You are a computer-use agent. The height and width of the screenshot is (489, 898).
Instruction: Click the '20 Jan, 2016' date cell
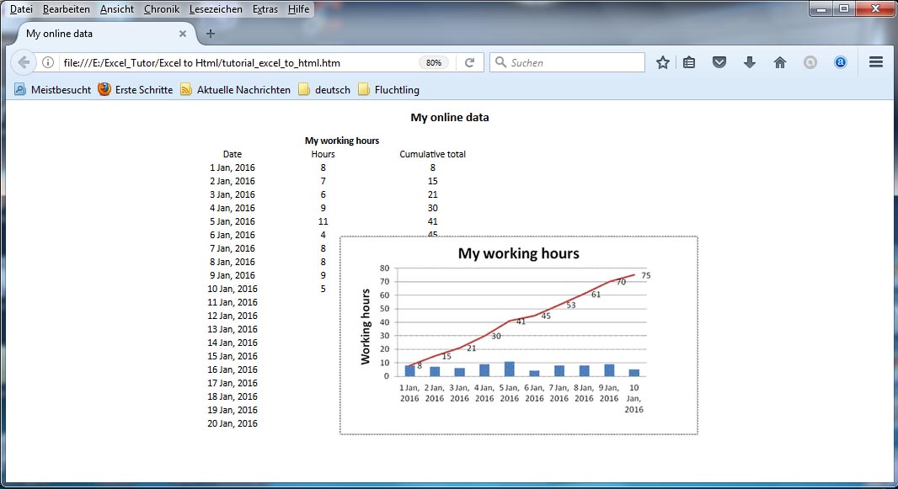[233, 423]
